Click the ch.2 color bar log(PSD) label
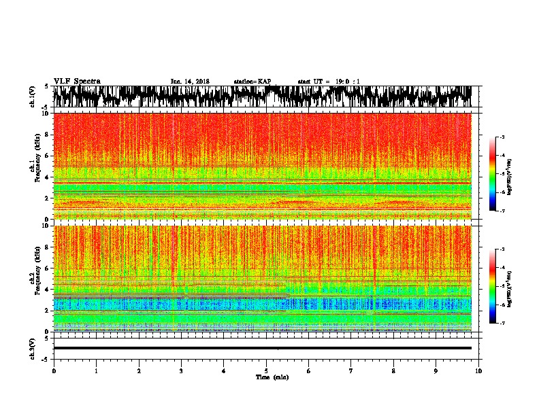 (x=510, y=289)
